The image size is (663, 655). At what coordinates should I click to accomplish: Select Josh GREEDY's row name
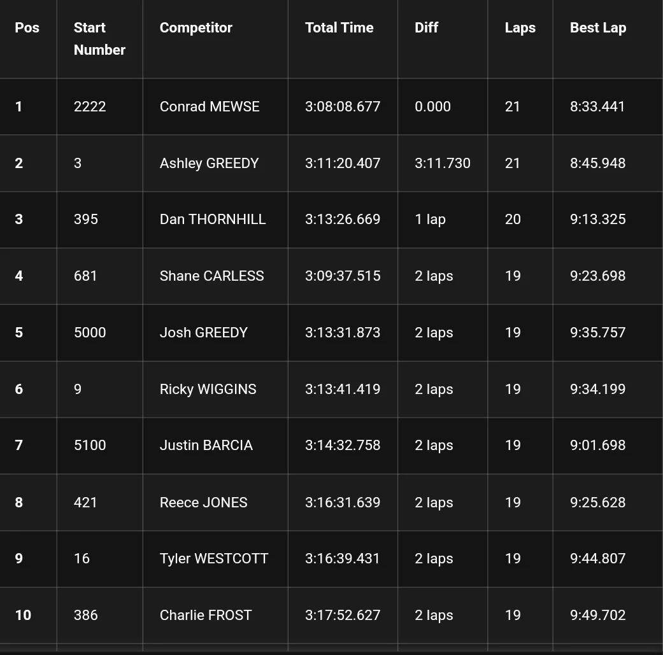click(x=203, y=333)
